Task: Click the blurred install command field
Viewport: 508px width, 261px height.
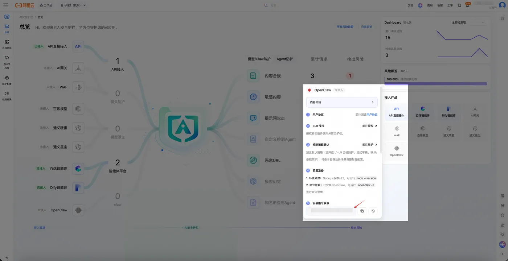Action: [x=331, y=211]
